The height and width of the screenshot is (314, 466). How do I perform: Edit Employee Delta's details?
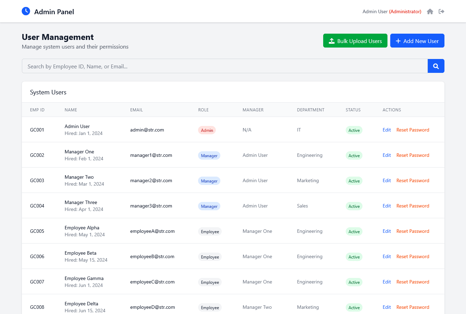[386, 307]
